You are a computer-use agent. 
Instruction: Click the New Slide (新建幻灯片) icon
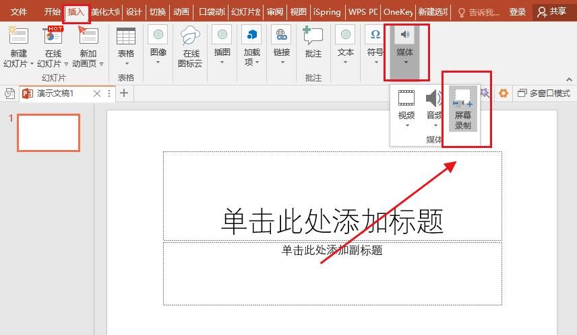18,36
